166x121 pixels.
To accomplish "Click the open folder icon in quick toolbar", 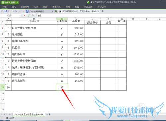I will click(x=2, y=11).
